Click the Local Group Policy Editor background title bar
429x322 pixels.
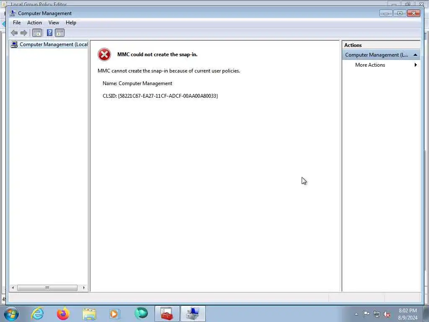point(191,3)
